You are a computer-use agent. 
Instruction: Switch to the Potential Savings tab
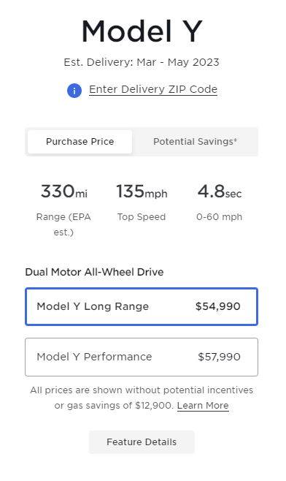tap(195, 142)
